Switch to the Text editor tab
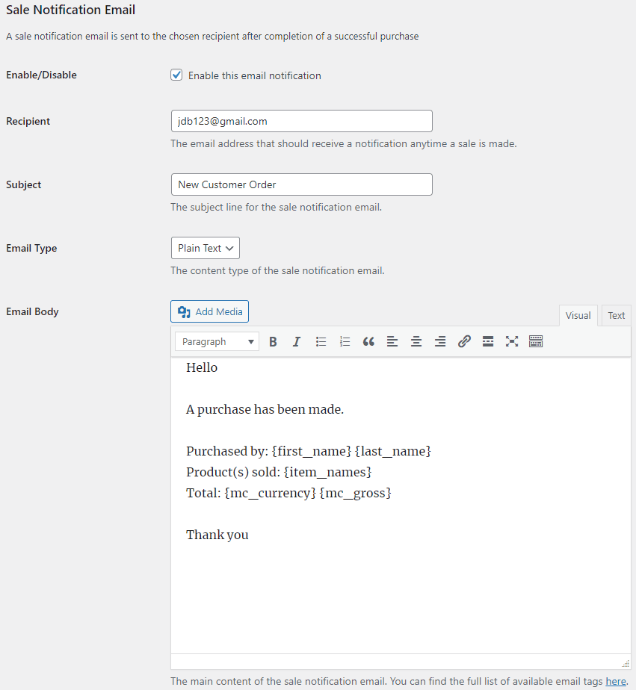The image size is (636, 690). pos(616,316)
